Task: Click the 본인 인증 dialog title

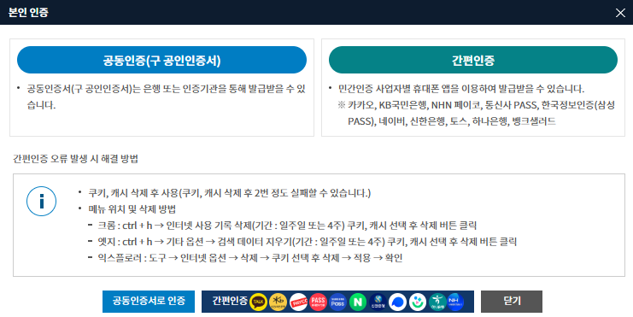Action: [29, 12]
